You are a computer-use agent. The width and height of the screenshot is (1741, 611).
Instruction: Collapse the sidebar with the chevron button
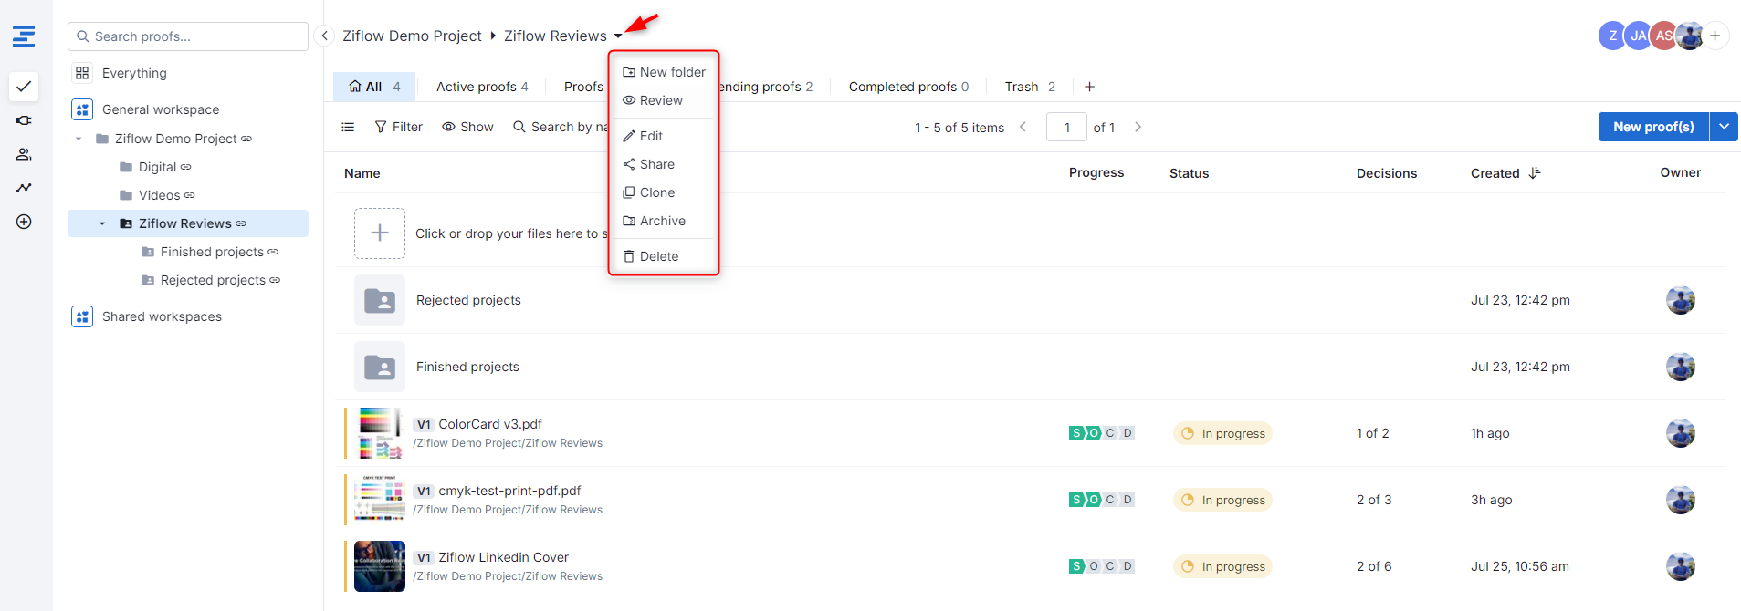(x=324, y=36)
